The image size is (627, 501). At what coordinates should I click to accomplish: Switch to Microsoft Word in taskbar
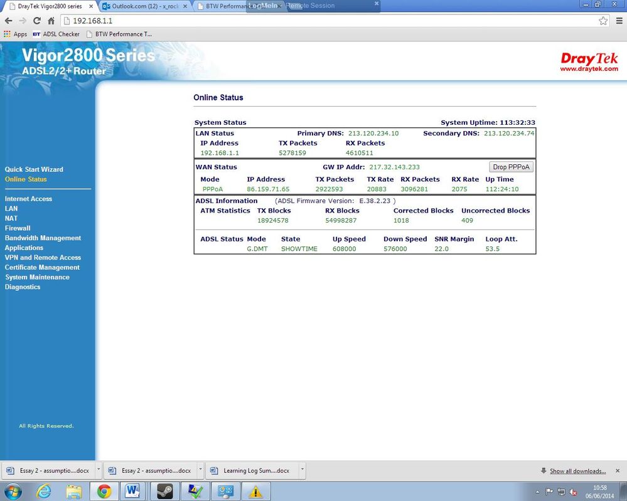pyautogui.click(x=132, y=492)
